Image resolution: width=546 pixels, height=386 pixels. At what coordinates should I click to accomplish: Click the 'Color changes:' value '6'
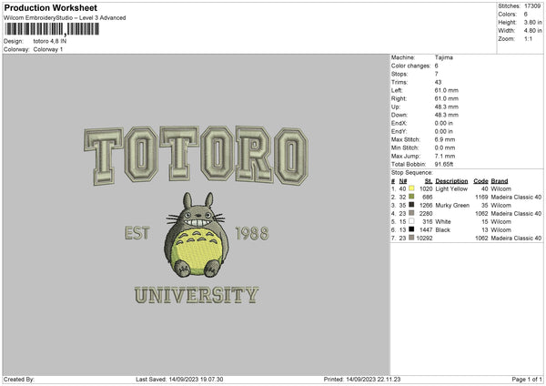pos(436,66)
